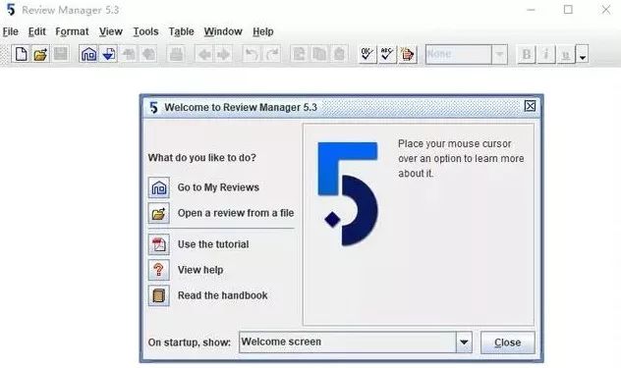Viewport: 621px width, 368px height.
Task: Click the greyed-out Forward arrow toolbar icon
Action: 224,54
